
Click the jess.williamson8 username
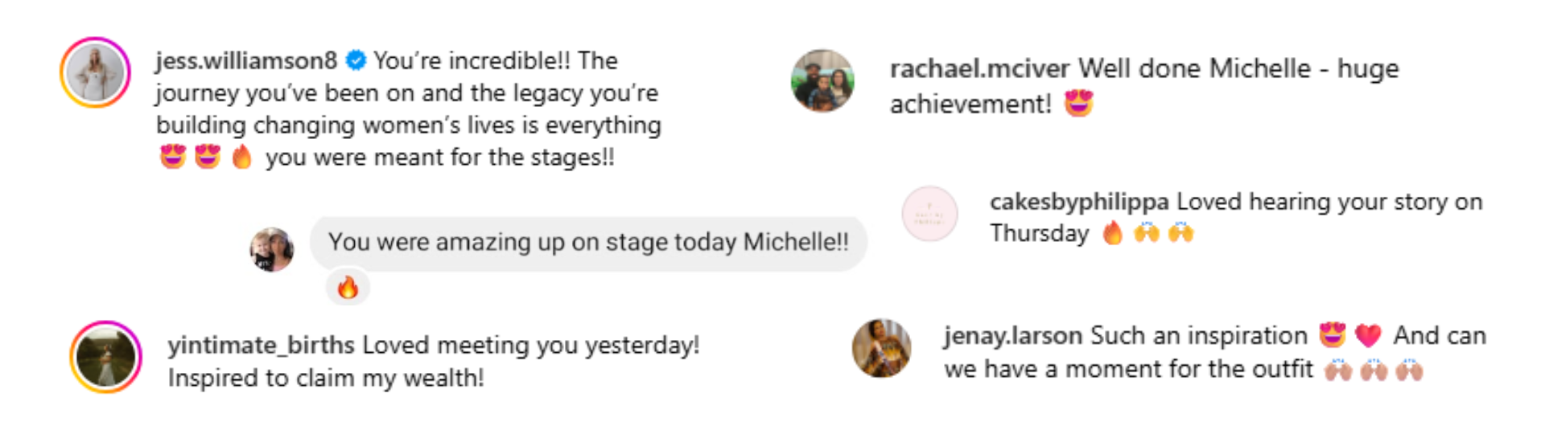click(246, 61)
